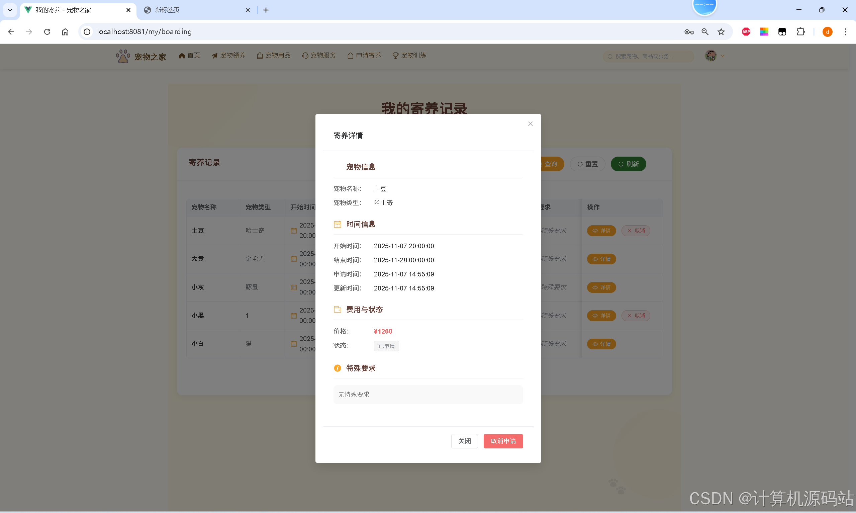Click the user avatar in header
The width and height of the screenshot is (856, 513).
coord(710,56)
